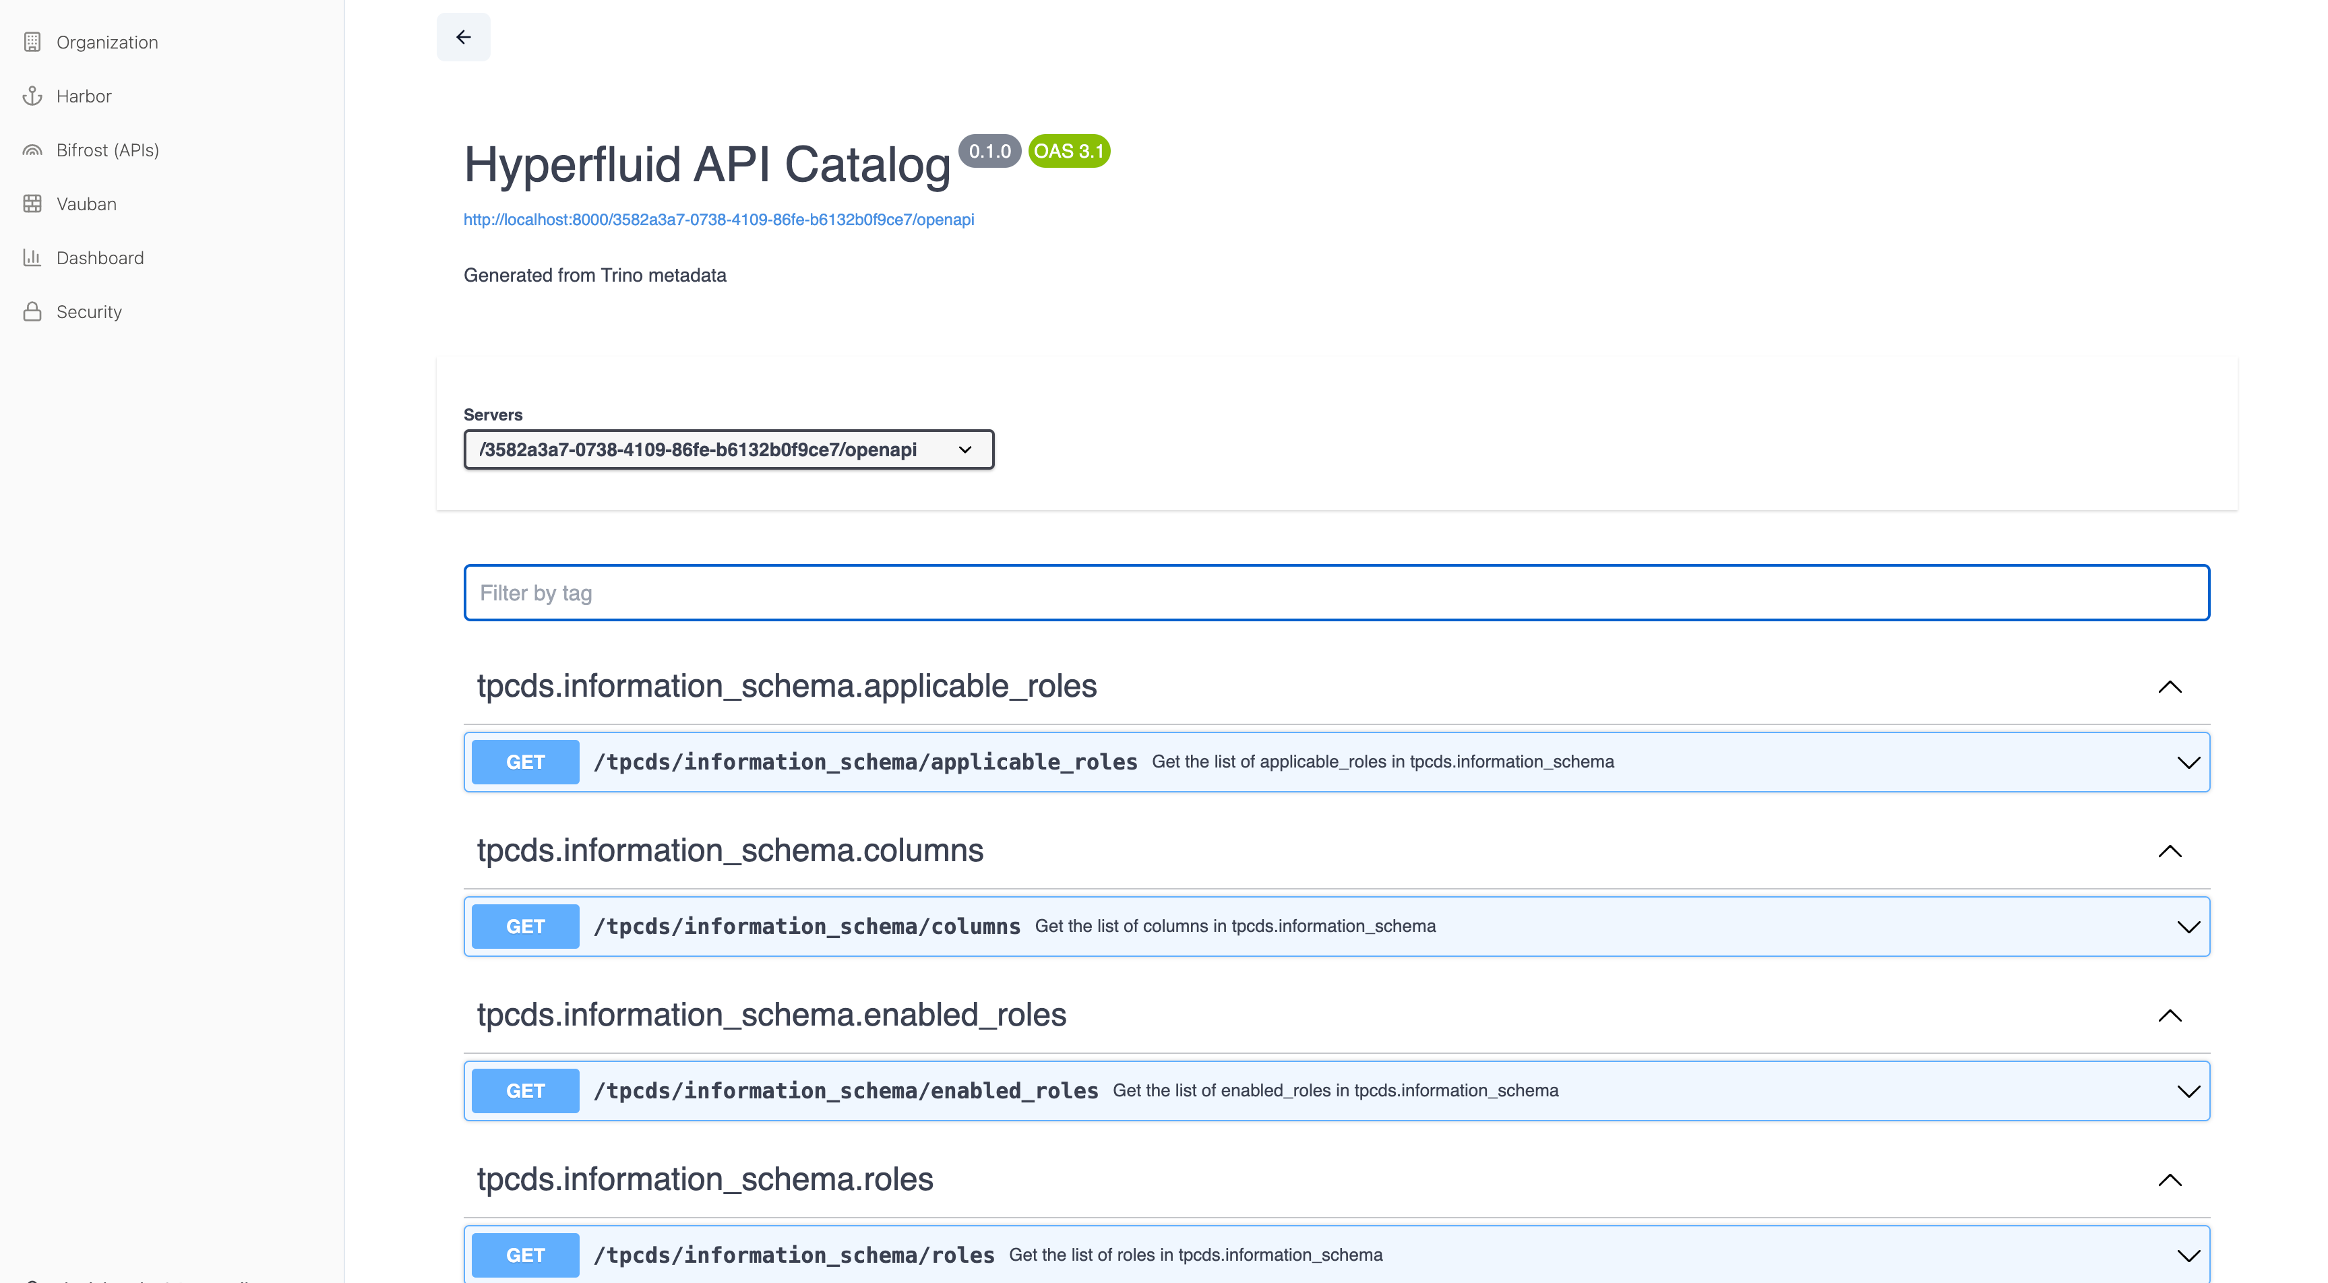2328x1283 pixels.
Task: Click the /tpcds/information_schema/applicable_roles path
Action: [x=865, y=763]
